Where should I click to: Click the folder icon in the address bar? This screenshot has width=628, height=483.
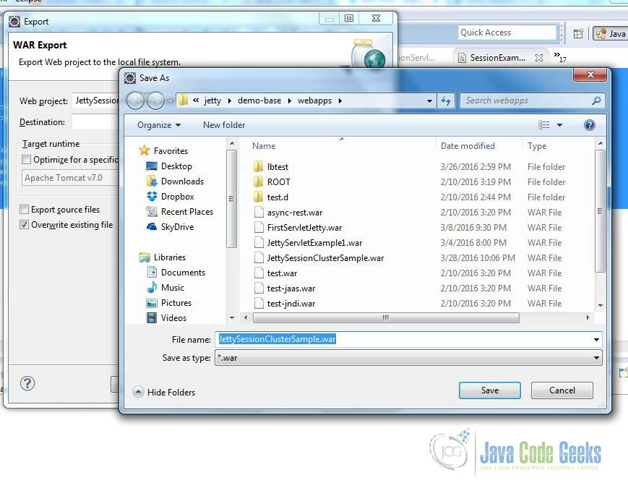click(x=183, y=101)
